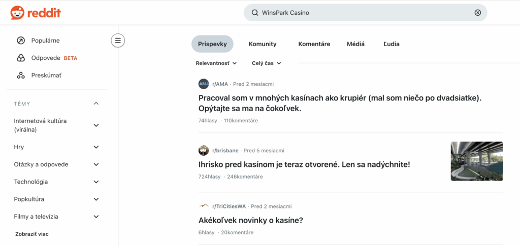This screenshot has width=520, height=246.
Task: Click the Preskúmať sidebar icon
Action: pos(21,76)
